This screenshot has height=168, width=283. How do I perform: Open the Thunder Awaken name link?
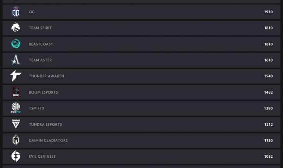click(x=46, y=76)
